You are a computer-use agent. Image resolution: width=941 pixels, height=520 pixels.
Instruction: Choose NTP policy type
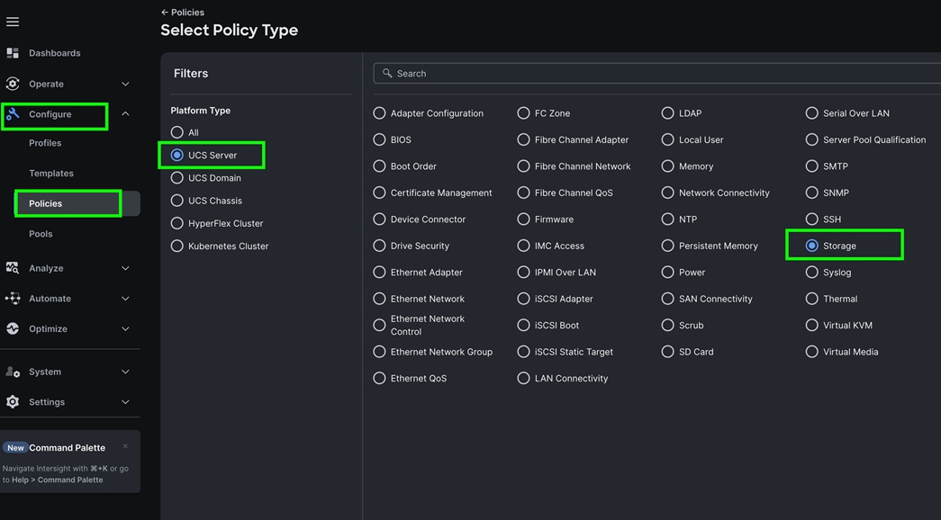click(667, 219)
